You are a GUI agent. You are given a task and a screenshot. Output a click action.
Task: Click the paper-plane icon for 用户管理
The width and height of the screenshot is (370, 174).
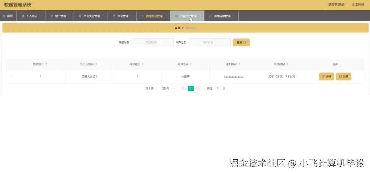point(52,16)
